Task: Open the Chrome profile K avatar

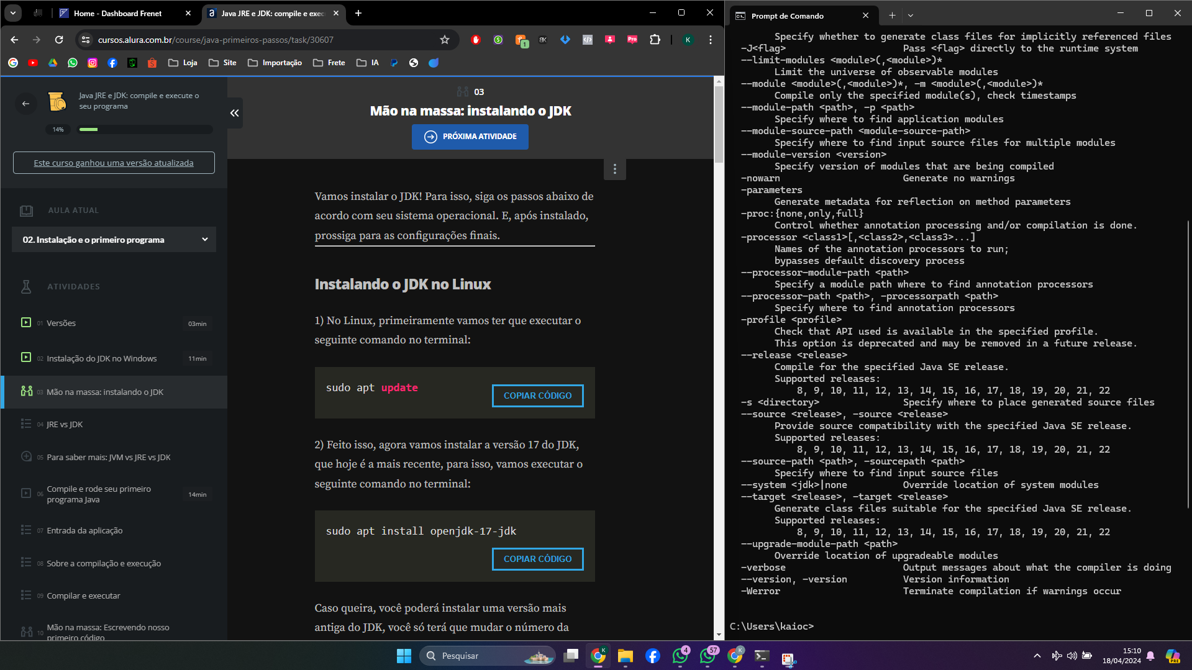Action: (x=688, y=40)
